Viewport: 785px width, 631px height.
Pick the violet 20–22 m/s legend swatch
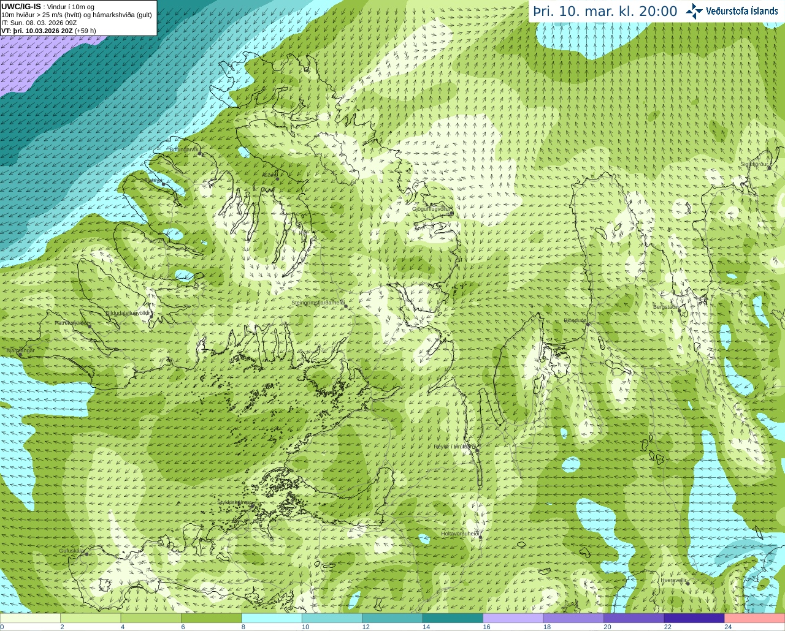(x=634, y=618)
